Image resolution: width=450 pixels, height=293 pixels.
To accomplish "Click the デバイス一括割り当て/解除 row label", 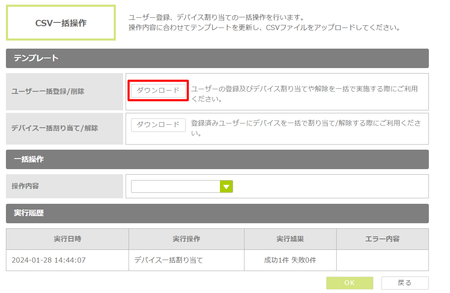I will (55, 128).
